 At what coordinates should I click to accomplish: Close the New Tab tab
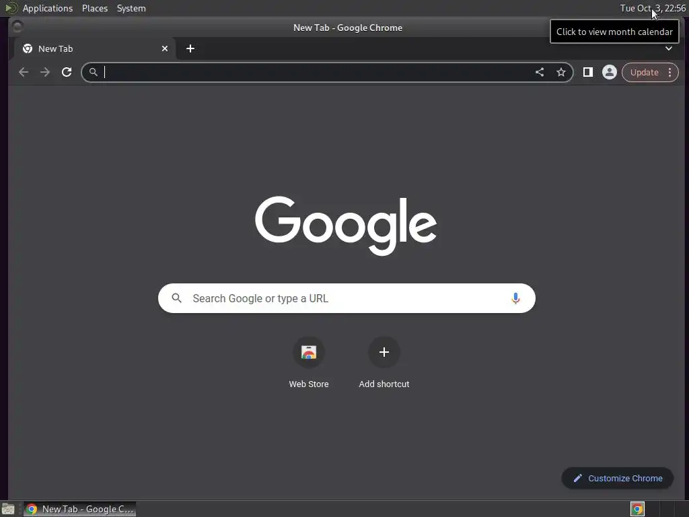click(x=165, y=48)
